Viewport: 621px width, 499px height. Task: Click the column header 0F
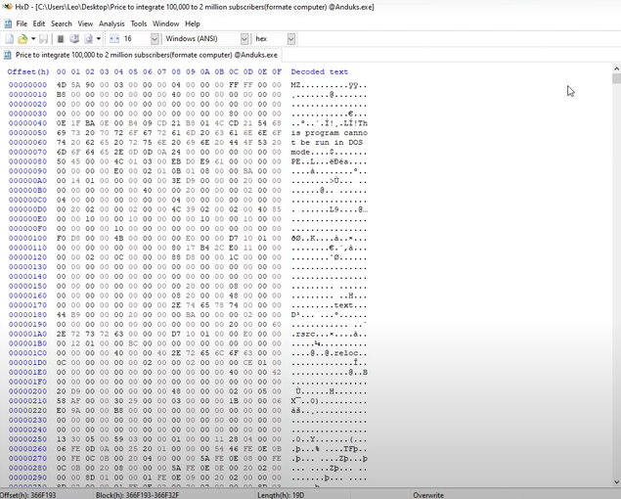pyautogui.click(x=277, y=71)
